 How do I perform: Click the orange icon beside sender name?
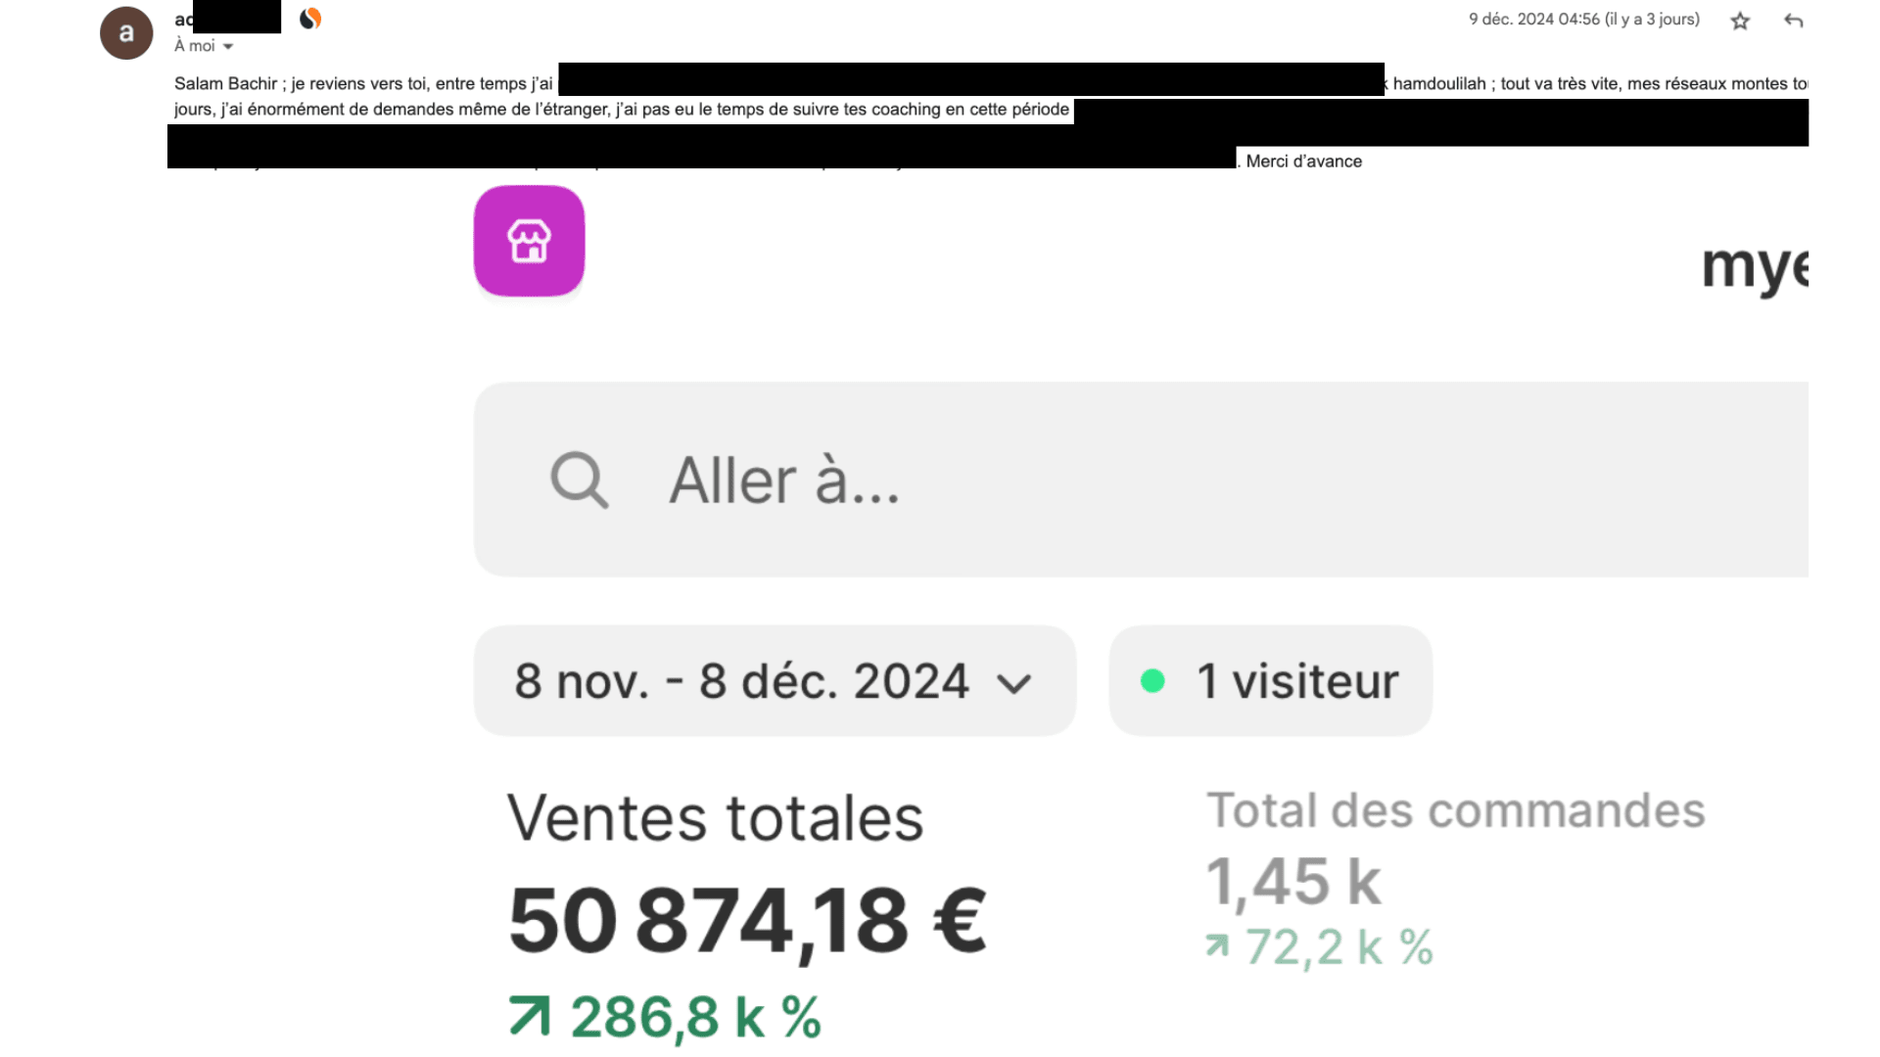click(310, 19)
